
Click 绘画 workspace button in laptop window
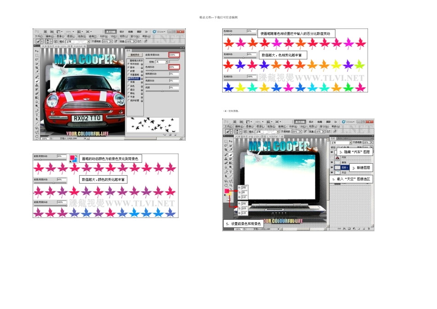[320, 122]
